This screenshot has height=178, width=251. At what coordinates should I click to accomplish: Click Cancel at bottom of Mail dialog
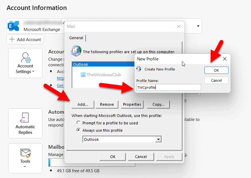pyautogui.click(x=141, y=156)
